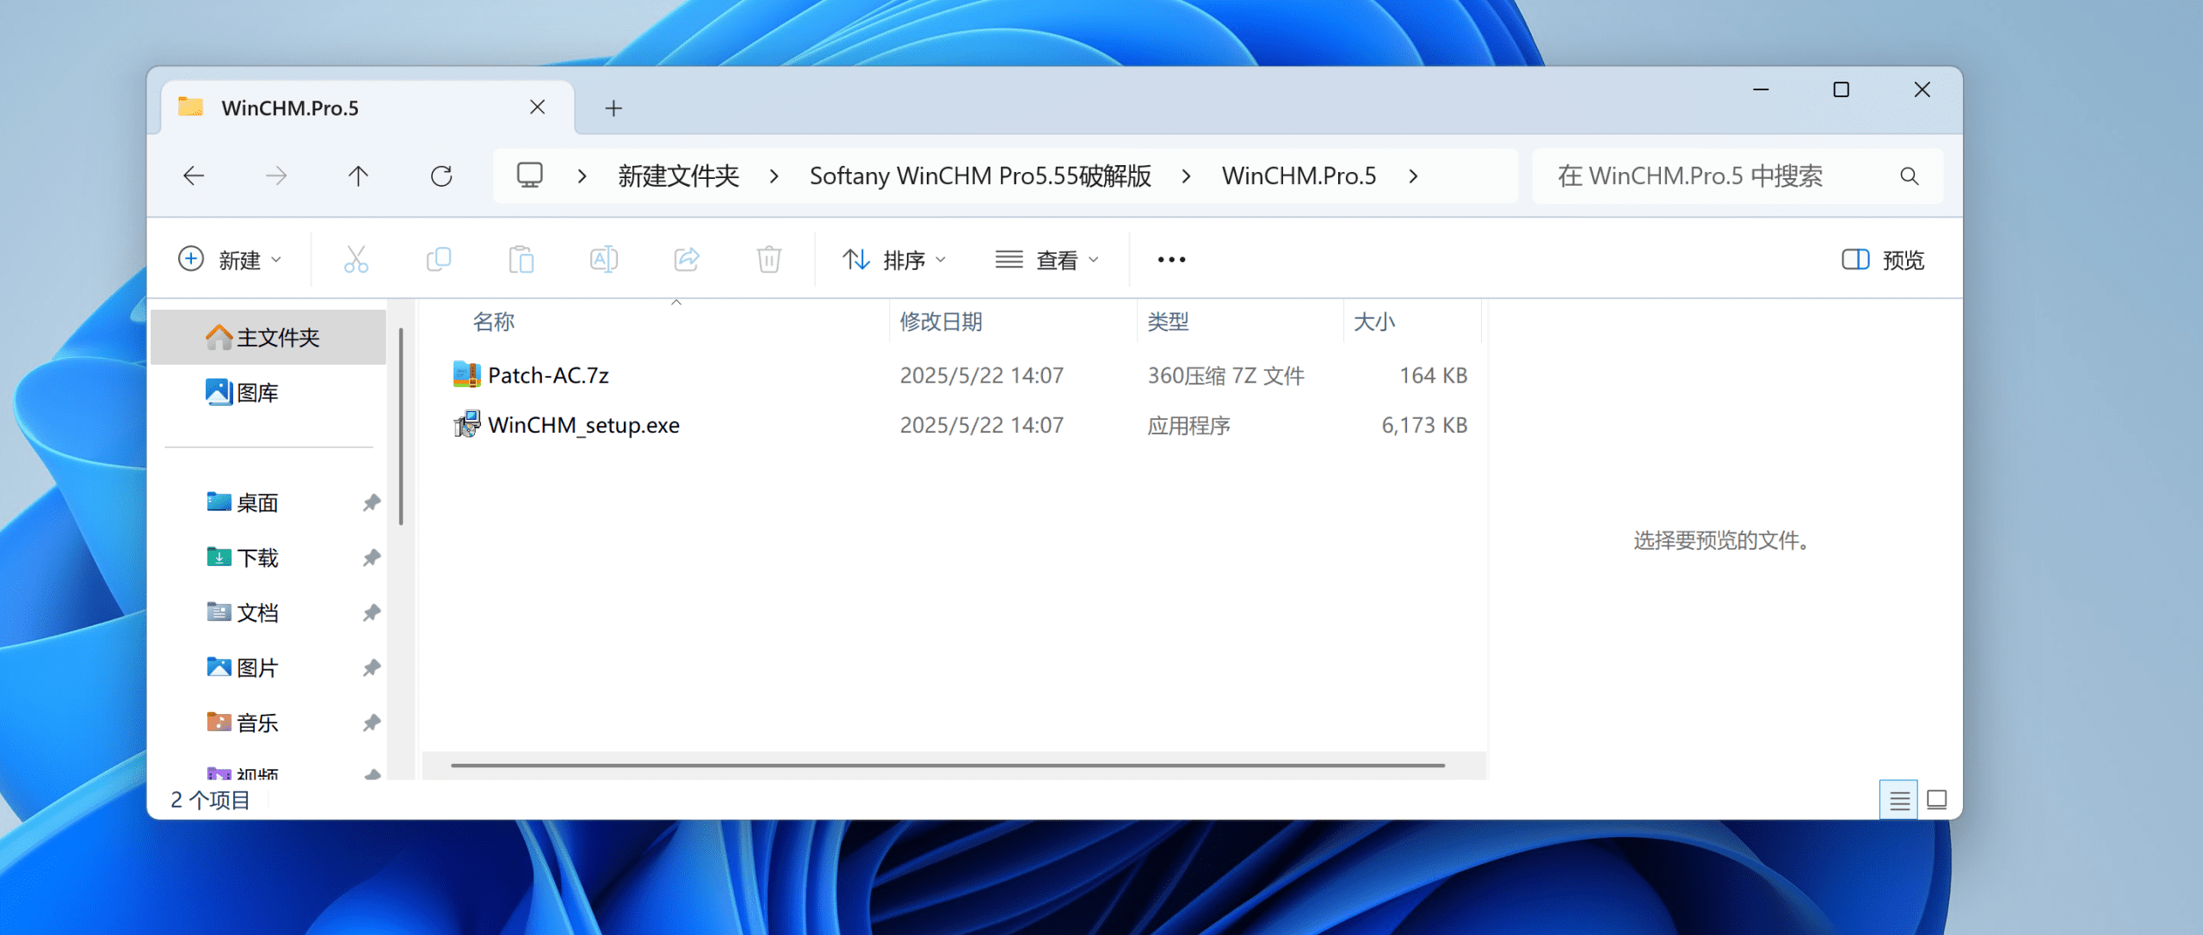
Task: Click the Delete trash icon
Action: pos(768,259)
